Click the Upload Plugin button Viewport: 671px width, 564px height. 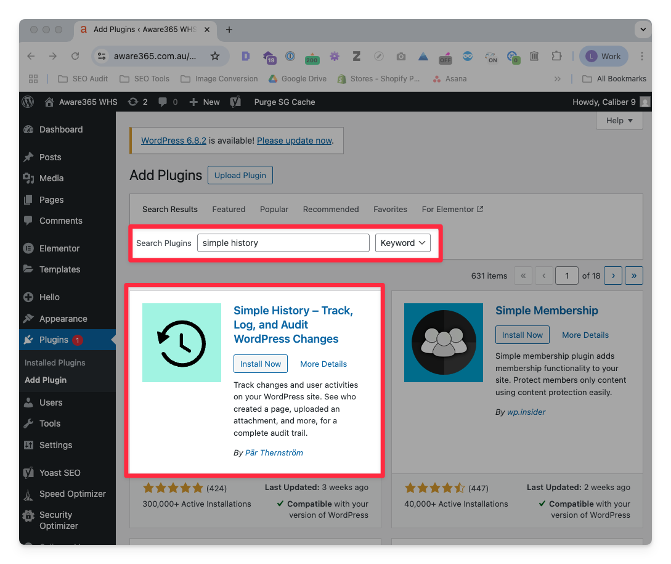click(x=240, y=175)
